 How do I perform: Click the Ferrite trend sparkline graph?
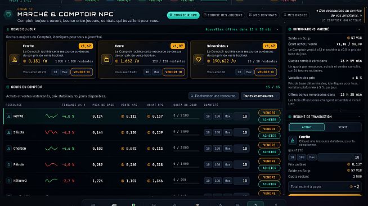(x=51, y=116)
